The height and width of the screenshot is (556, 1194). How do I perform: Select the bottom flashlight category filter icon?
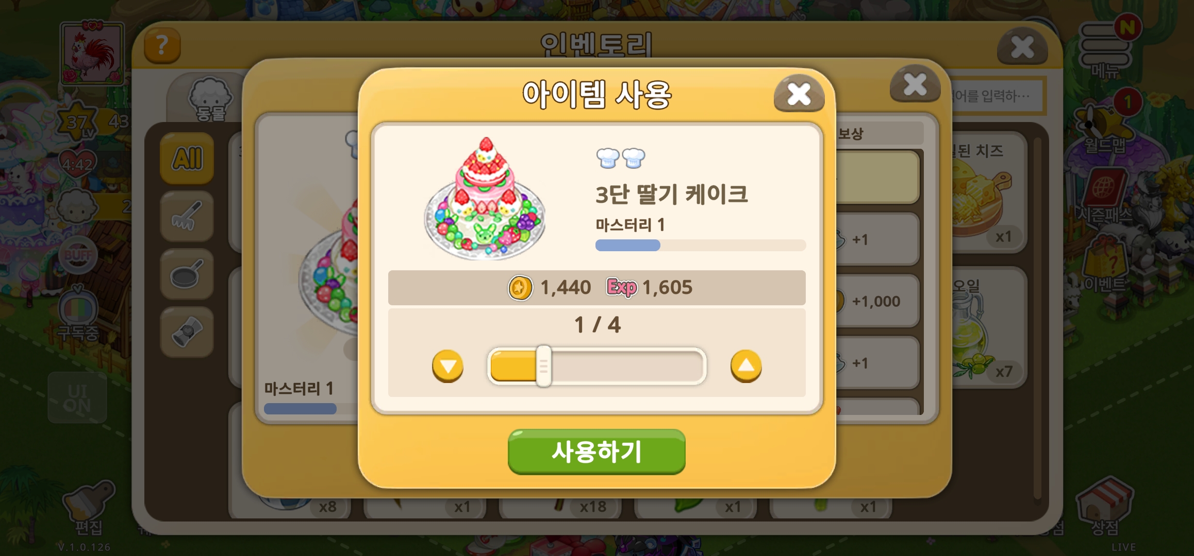point(187,332)
